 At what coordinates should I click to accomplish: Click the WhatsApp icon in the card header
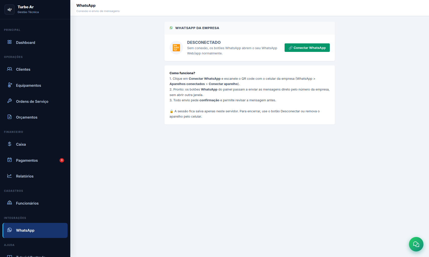pos(171,28)
